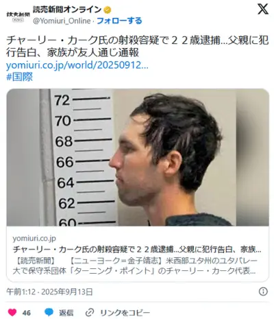Click the like count 46
Image resolution: width=274 pixels, height=319 pixels.
tap(27, 313)
